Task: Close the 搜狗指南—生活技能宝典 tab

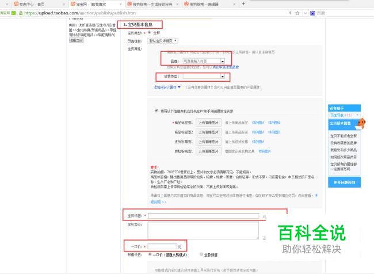Action: point(177,4)
